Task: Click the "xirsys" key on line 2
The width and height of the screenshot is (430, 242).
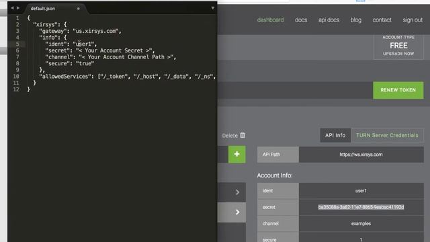Action: [45, 24]
